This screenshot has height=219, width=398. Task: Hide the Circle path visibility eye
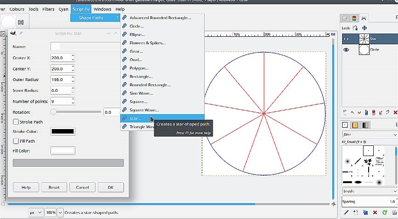[x=346, y=49]
